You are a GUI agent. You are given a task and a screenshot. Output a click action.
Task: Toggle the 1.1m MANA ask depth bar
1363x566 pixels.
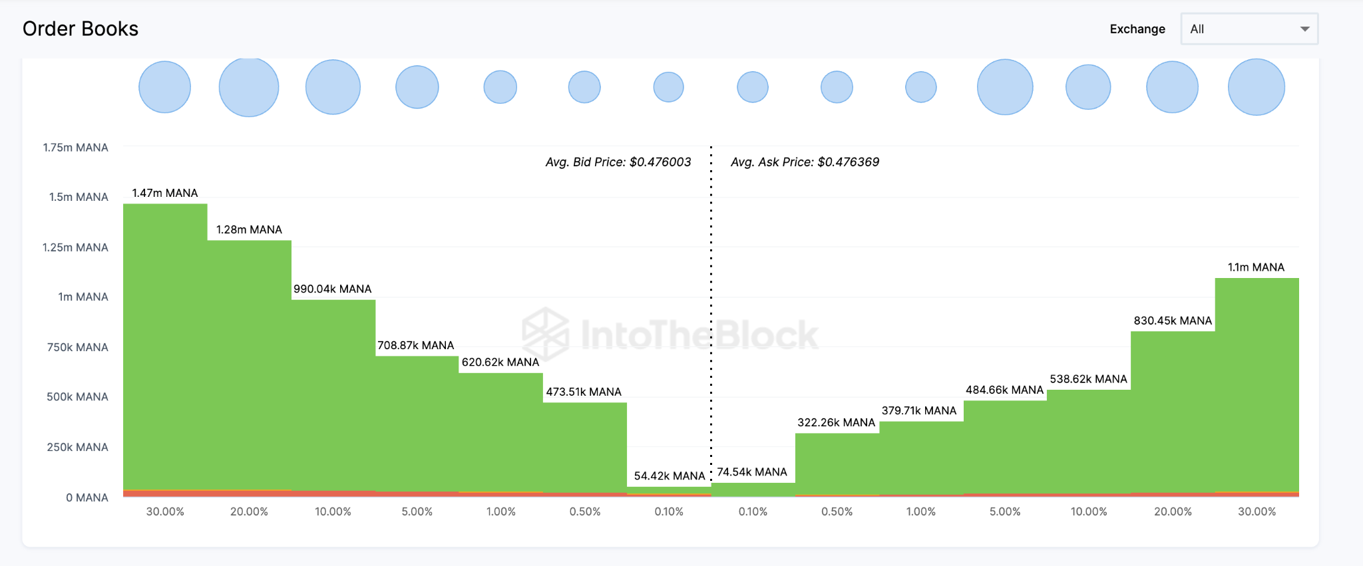pyautogui.click(x=1257, y=386)
